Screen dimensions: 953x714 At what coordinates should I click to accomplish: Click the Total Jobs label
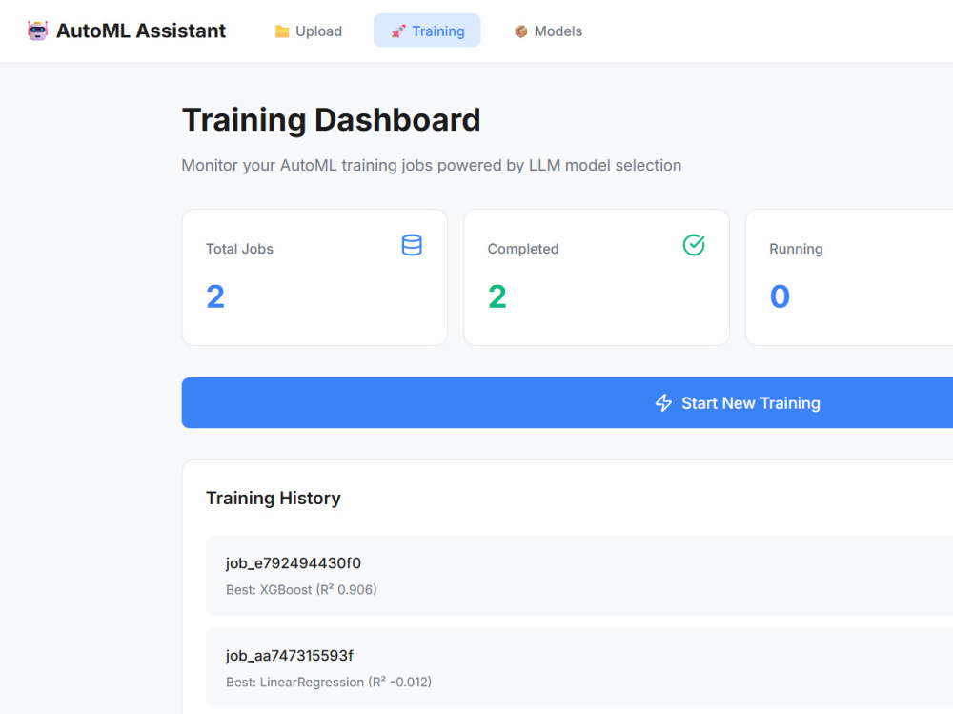point(239,249)
